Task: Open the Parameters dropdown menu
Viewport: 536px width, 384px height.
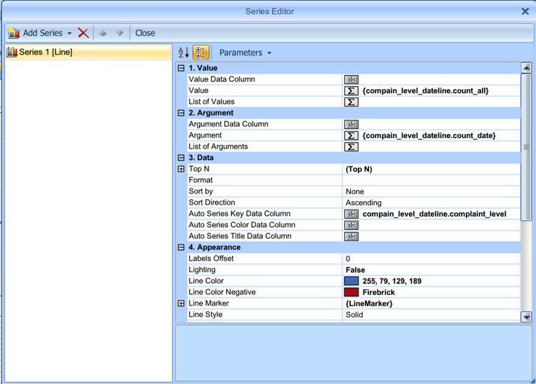Action: coord(245,53)
